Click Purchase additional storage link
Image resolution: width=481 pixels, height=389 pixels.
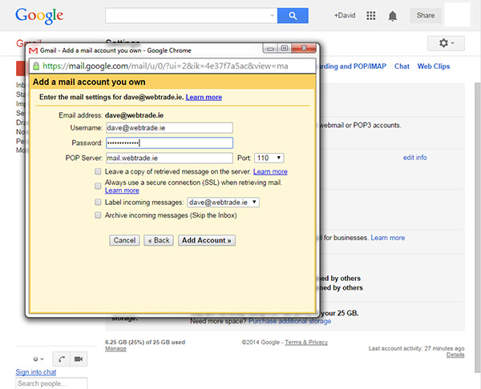click(289, 321)
